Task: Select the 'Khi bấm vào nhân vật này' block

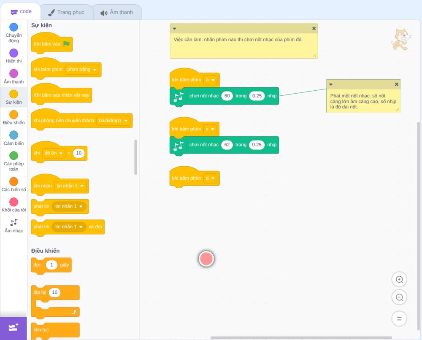Action: [x=61, y=94]
